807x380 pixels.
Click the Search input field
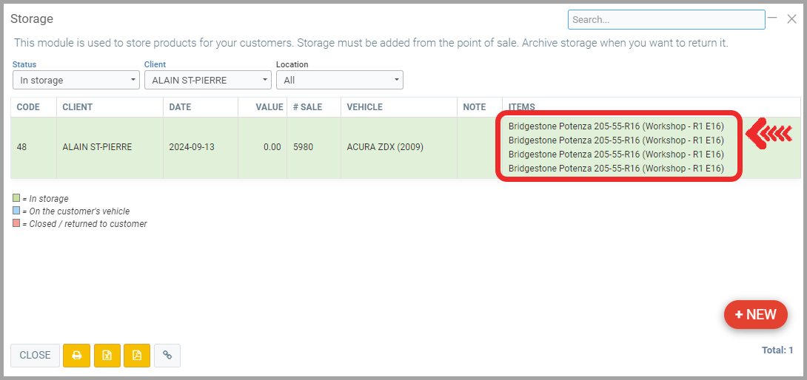click(666, 20)
